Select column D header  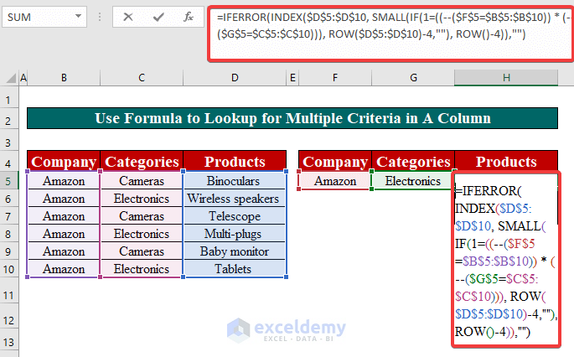click(x=235, y=78)
